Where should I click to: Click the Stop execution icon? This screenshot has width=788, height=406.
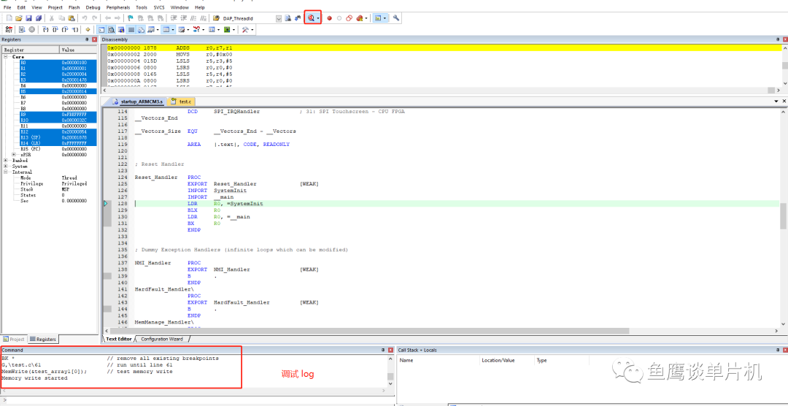click(31, 30)
